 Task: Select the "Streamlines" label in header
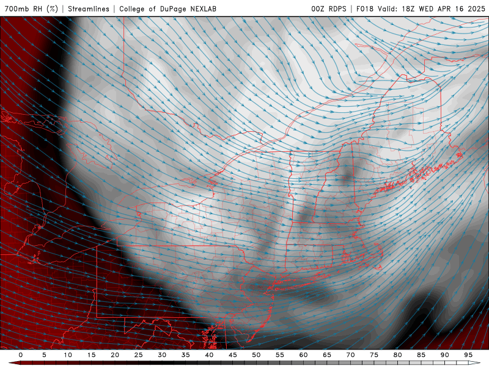(89, 9)
